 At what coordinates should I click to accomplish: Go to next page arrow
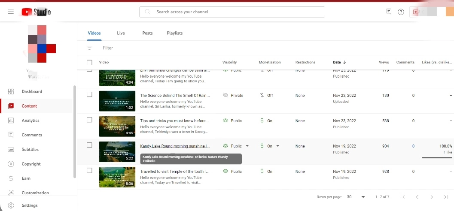click(431, 197)
